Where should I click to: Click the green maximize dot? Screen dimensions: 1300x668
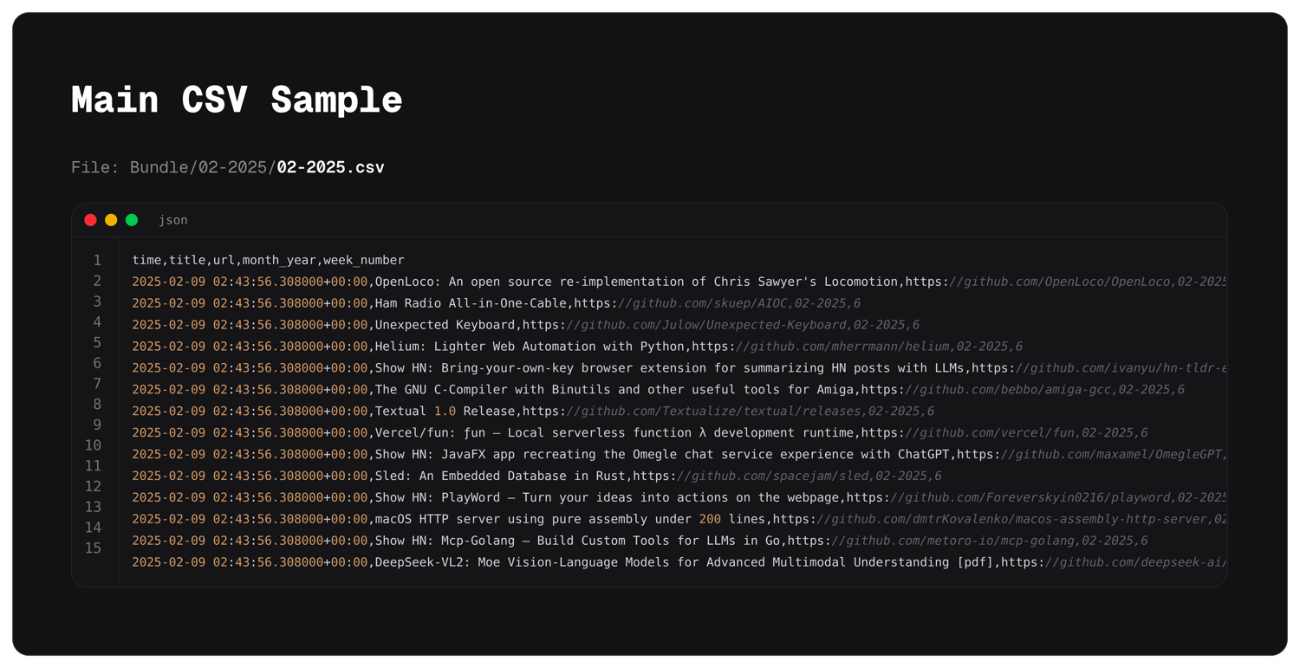(132, 220)
